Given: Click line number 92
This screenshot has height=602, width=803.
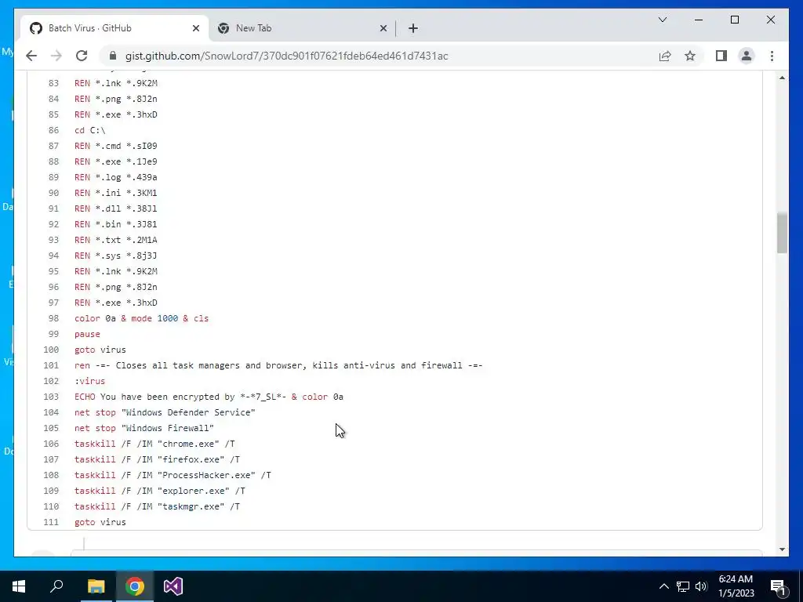Looking at the screenshot, I should pyautogui.click(x=53, y=224).
